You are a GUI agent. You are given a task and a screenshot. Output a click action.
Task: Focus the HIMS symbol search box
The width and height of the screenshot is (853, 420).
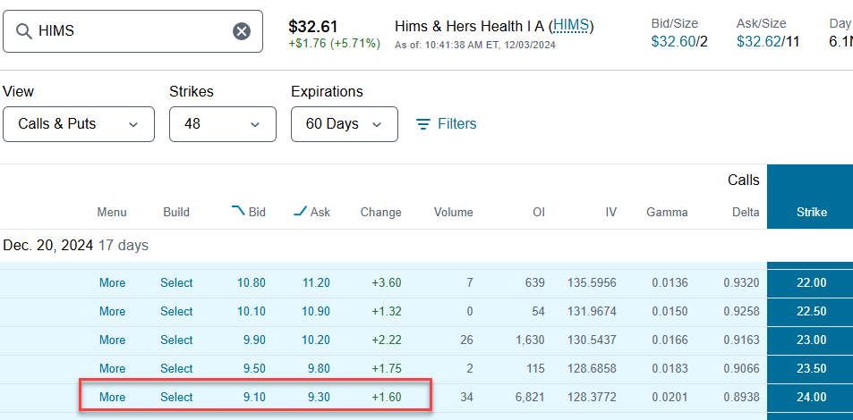point(132,31)
